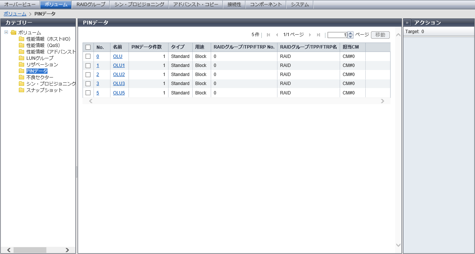
Task: Select the checkbox for volume OLU5 row
Action: tap(88, 93)
